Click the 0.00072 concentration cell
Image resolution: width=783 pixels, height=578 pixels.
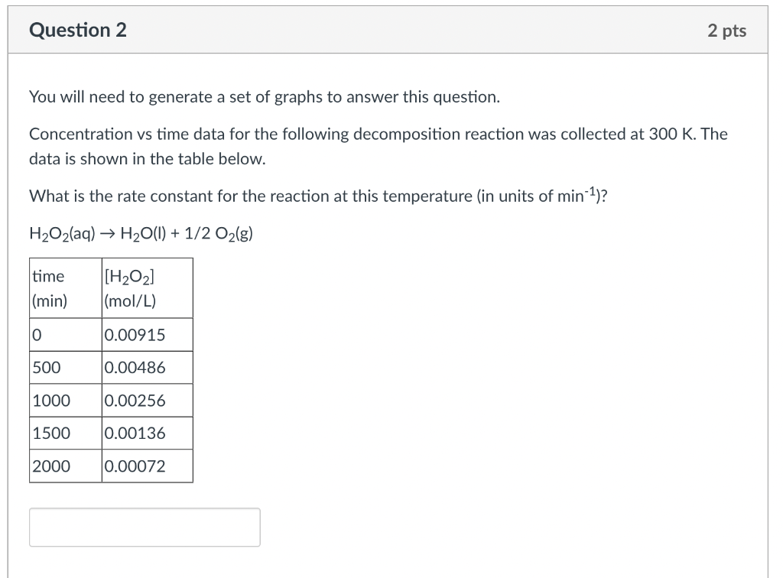click(x=148, y=466)
